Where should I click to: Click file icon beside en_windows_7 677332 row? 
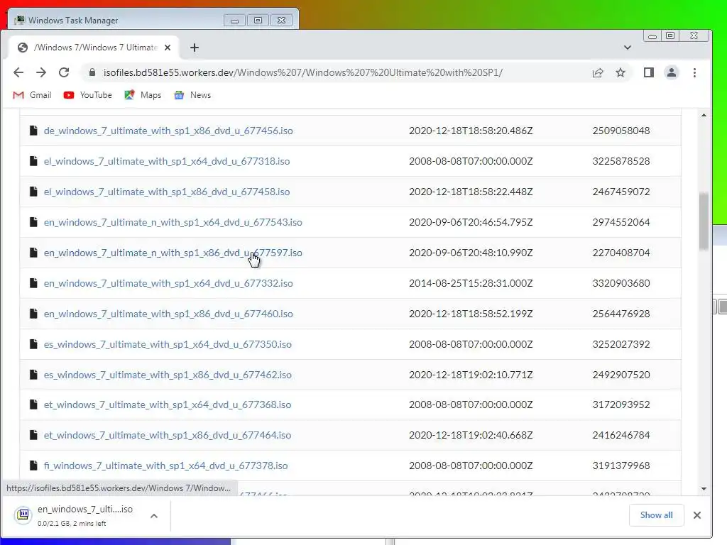33,283
